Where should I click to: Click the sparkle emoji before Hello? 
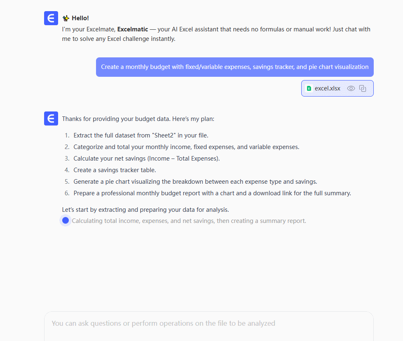pos(66,18)
